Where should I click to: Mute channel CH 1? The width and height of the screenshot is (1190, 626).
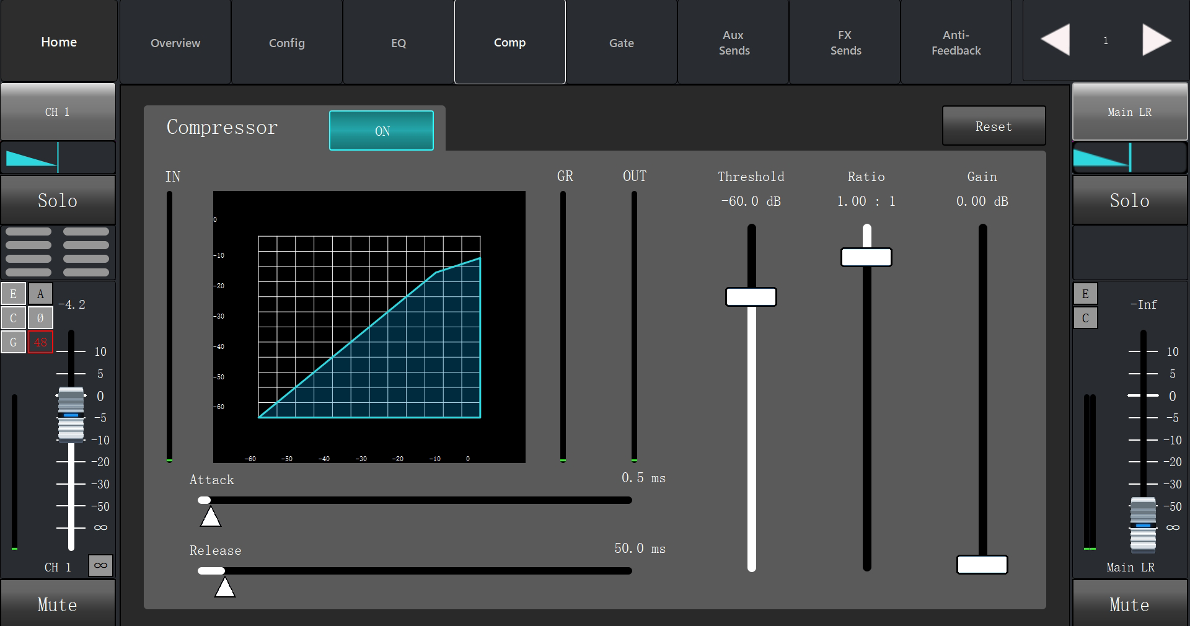tap(58, 604)
